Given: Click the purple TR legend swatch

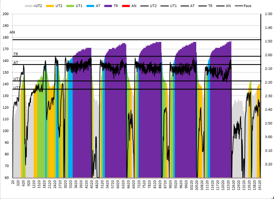Looking at the screenshot, I should [110, 6].
